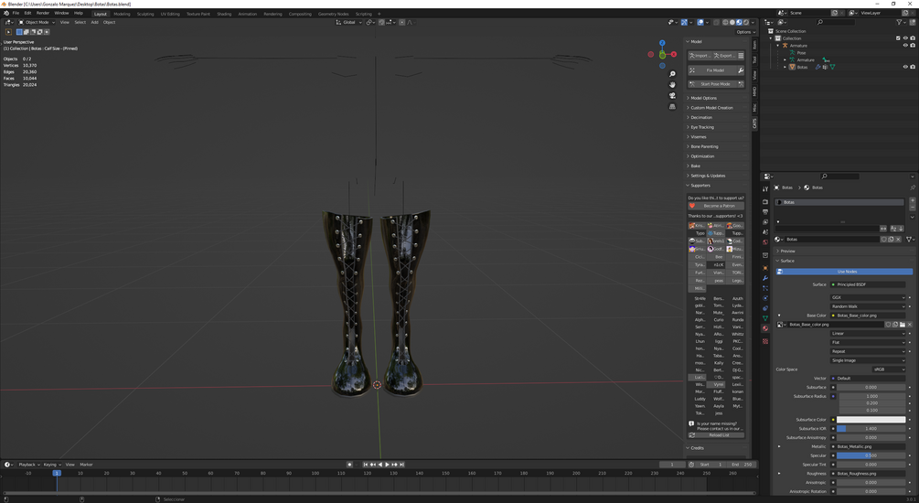The image size is (919, 503).
Task: Toggle visibility eye for Armature object
Action: coord(905,45)
